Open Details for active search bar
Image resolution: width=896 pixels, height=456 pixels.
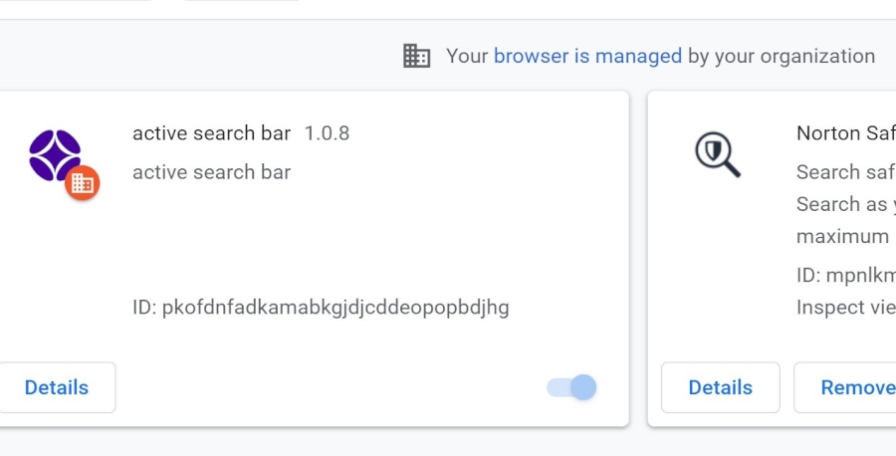pyautogui.click(x=57, y=387)
